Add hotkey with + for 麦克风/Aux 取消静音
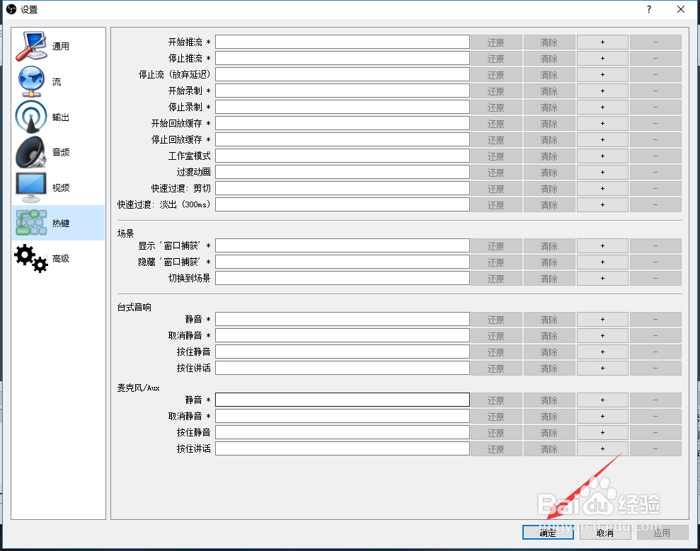The image size is (700, 551). 602,417
